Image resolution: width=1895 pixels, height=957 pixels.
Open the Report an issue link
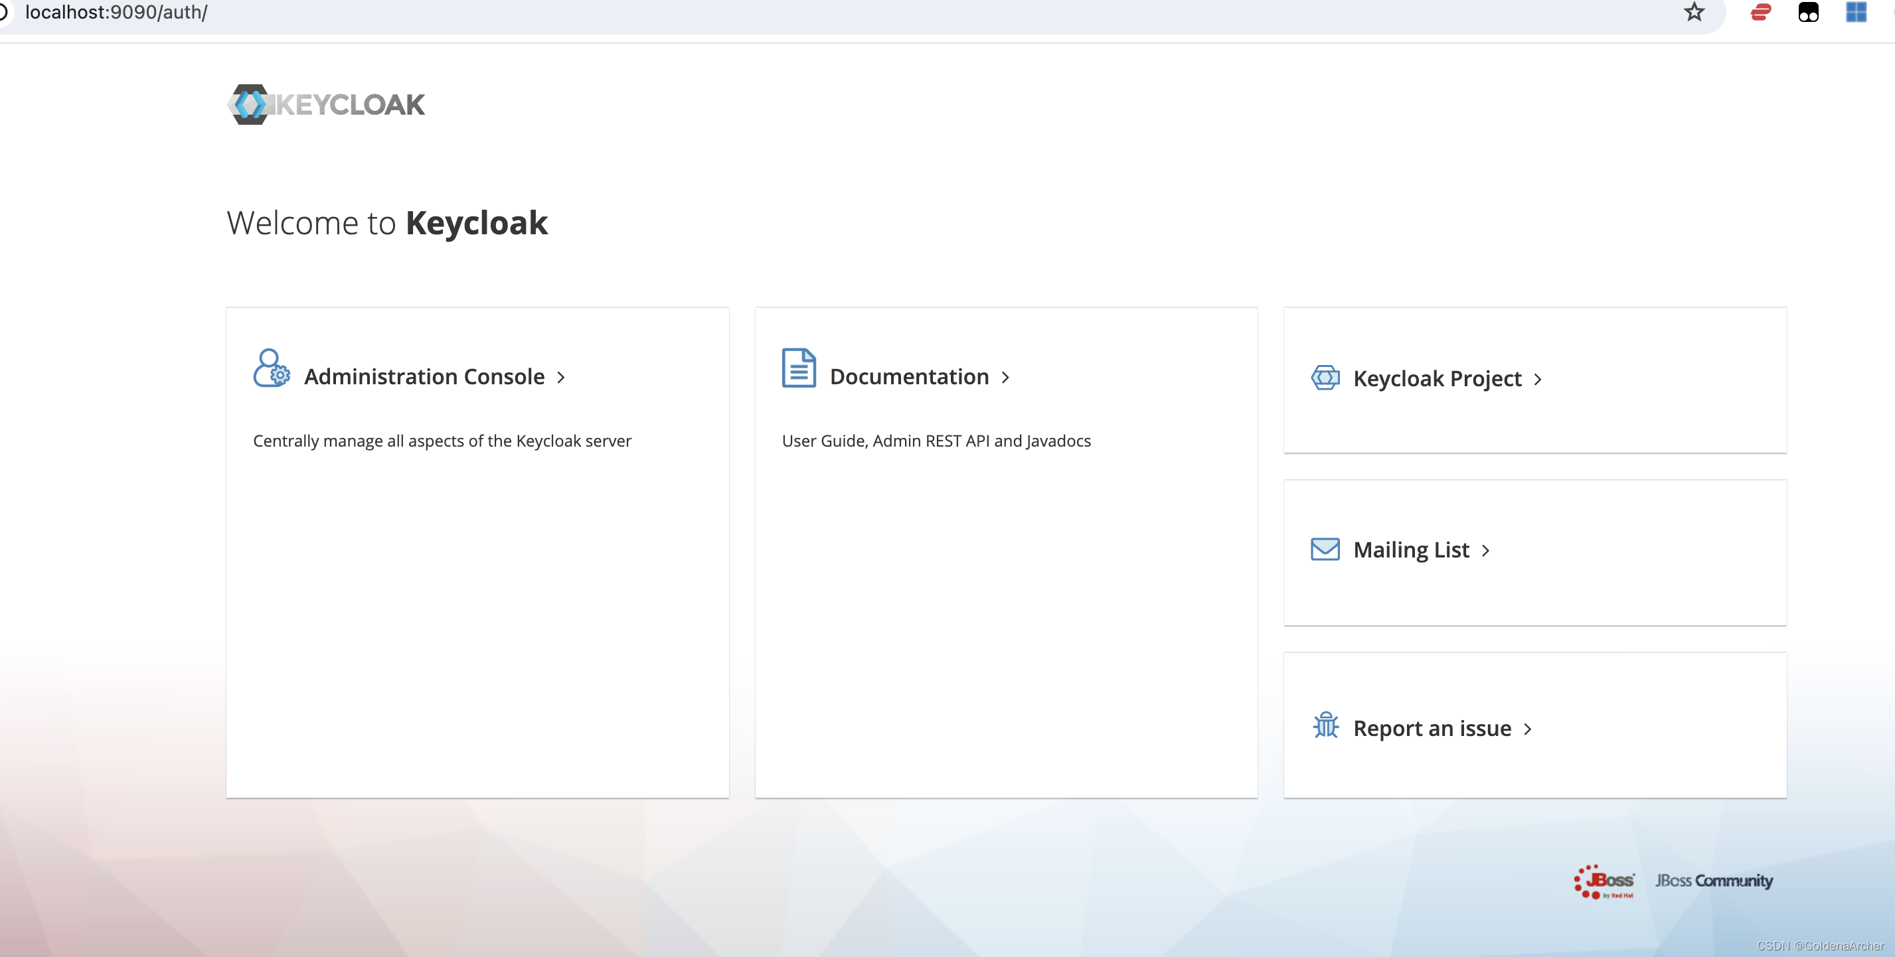[1432, 729]
